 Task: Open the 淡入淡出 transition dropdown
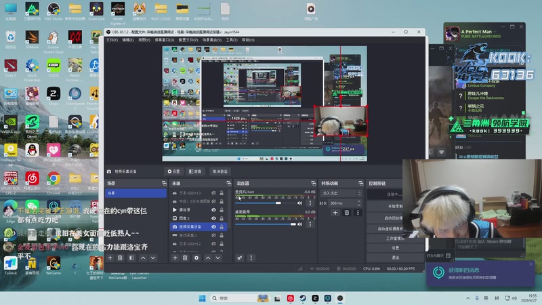pyautogui.click(x=341, y=193)
